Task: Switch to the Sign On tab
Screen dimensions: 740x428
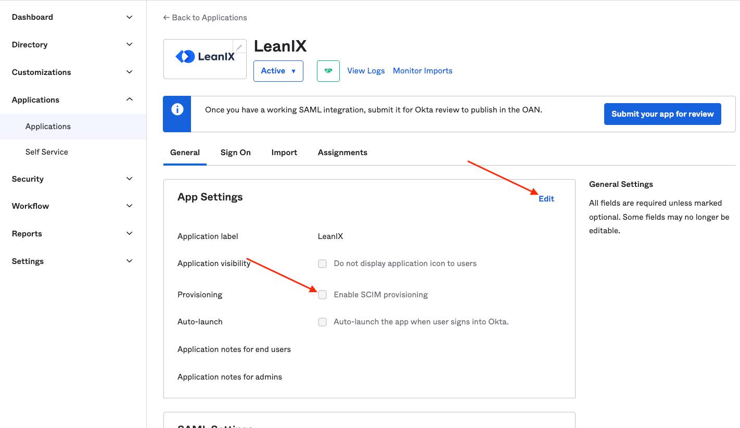Action: point(236,153)
